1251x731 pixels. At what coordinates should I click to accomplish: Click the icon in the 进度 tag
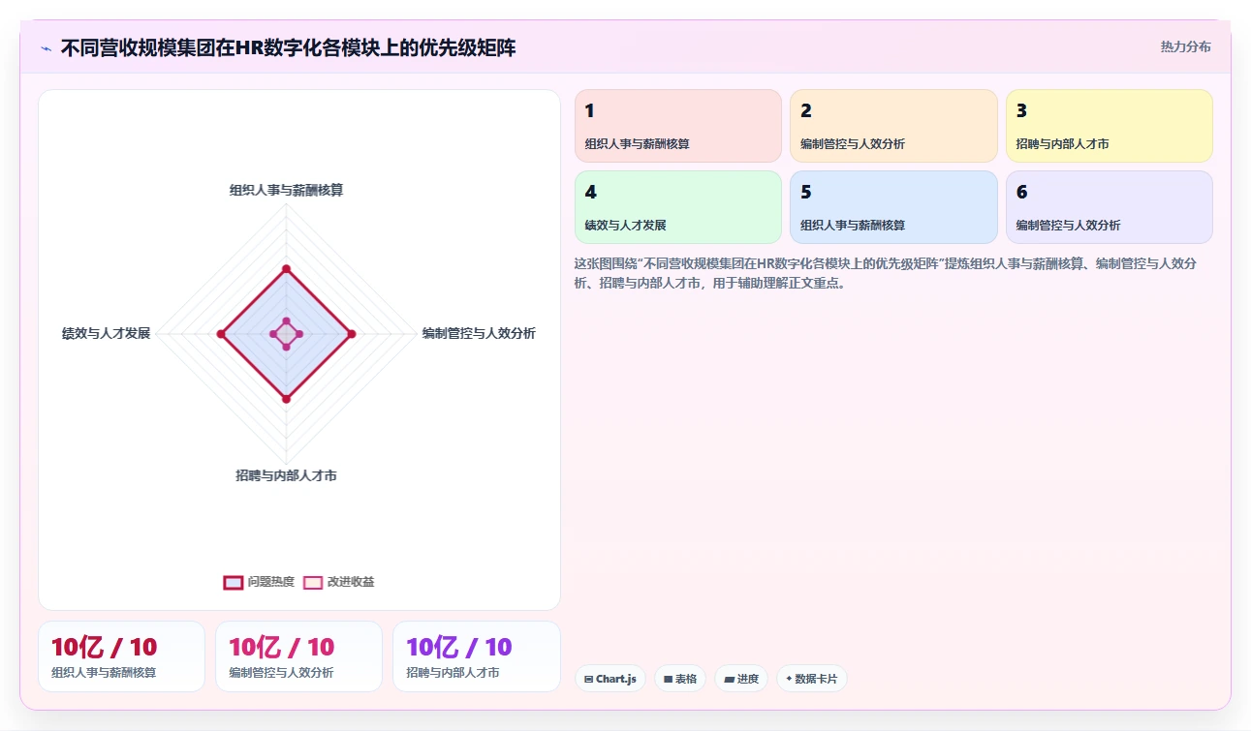point(729,679)
